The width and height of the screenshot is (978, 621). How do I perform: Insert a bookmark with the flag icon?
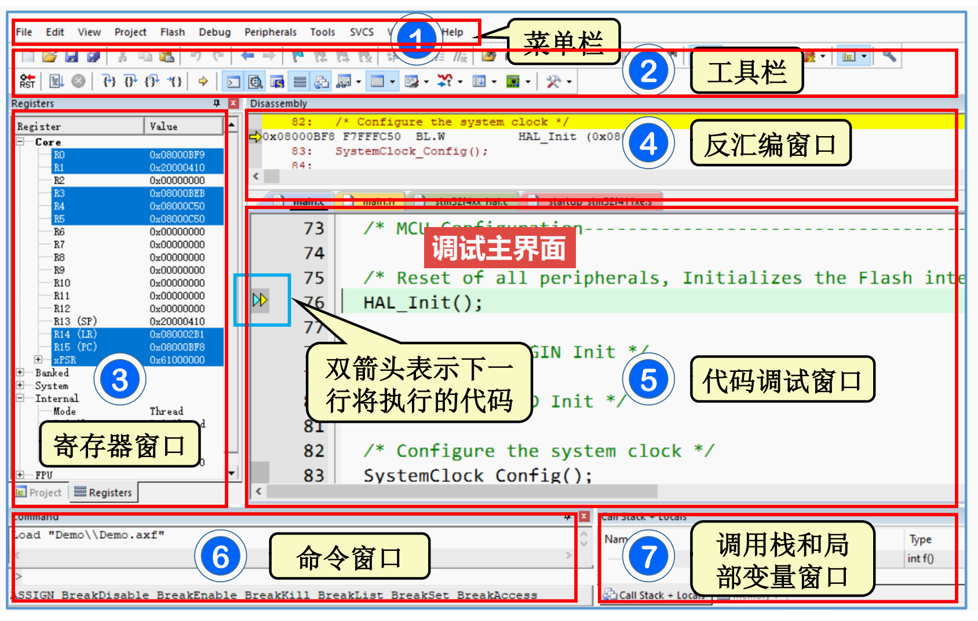coord(298,56)
